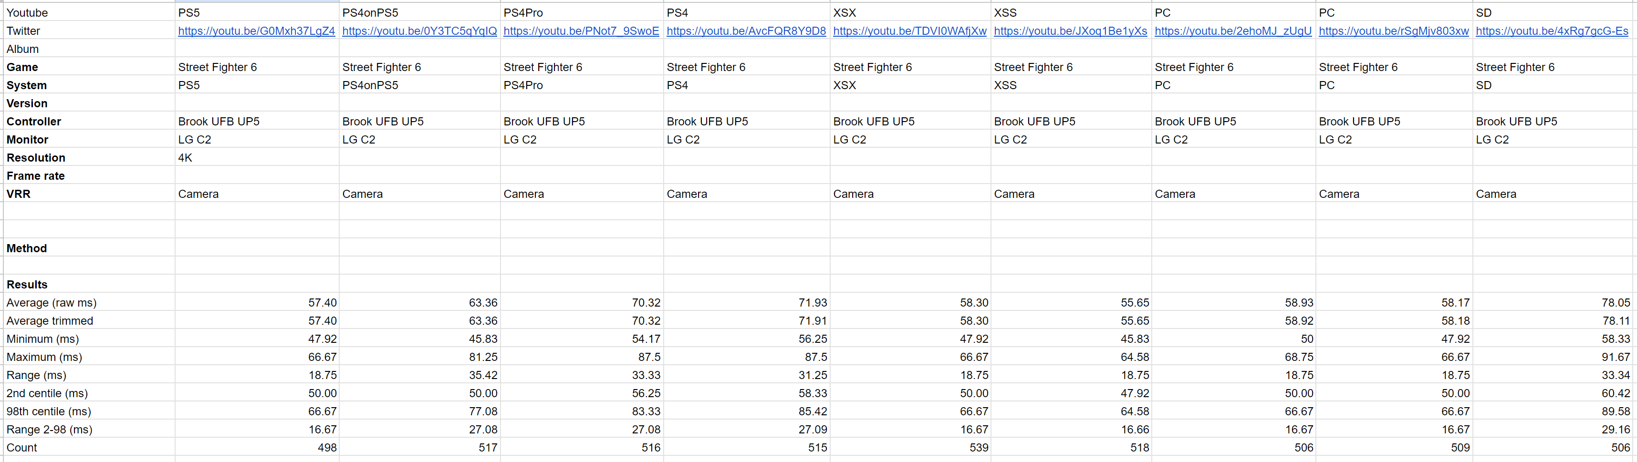The width and height of the screenshot is (1637, 462).
Task: Open the PS4Pro YouTube link PNot7_9SwoE
Action: [582, 31]
